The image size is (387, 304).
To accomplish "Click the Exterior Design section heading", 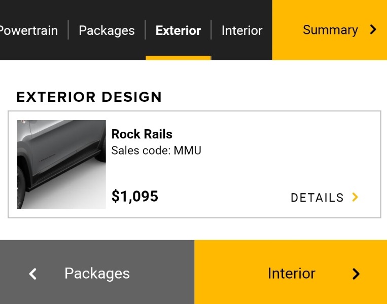I will pyautogui.click(x=89, y=97).
